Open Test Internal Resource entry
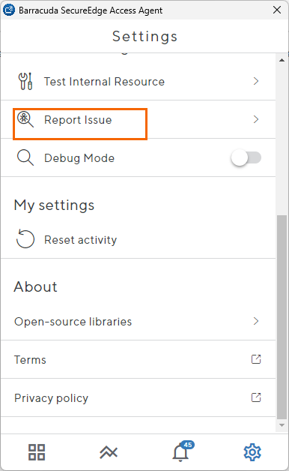The height and width of the screenshot is (471, 289). (x=138, y=82)
